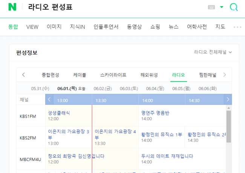The height and width of the screenshot is (173, 245).
Task: Open the on-screen keyboard icon
Action: pos(211,7)
